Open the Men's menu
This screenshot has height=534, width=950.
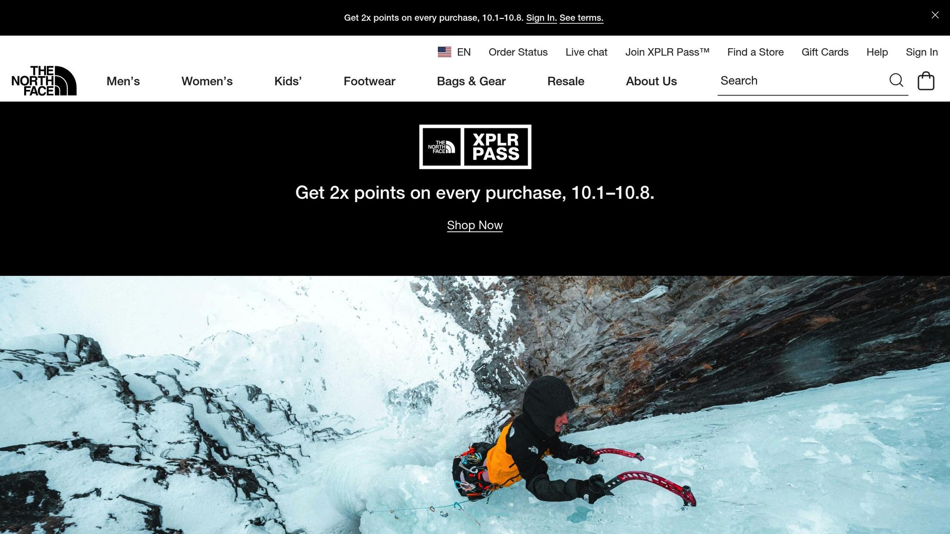pos(123,81)
